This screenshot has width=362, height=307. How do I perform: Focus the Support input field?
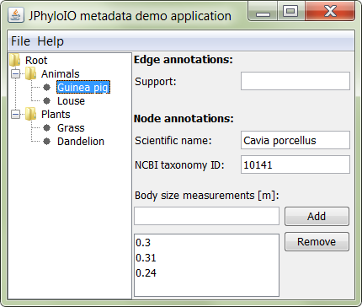tap(295, 81)
